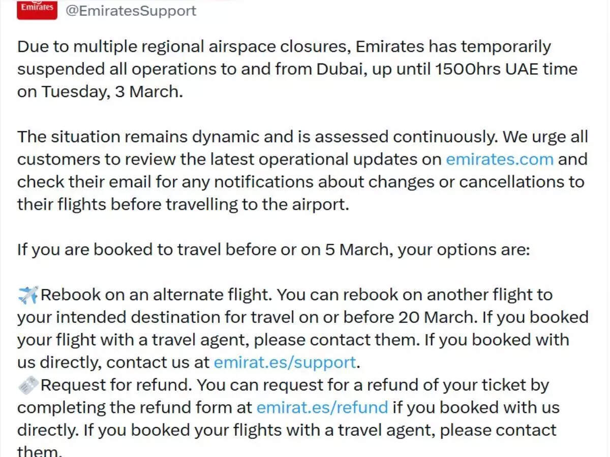The image size is (610, 457).
Task: Click 'completing the refund form at' text
Action: tap(135, 408)
